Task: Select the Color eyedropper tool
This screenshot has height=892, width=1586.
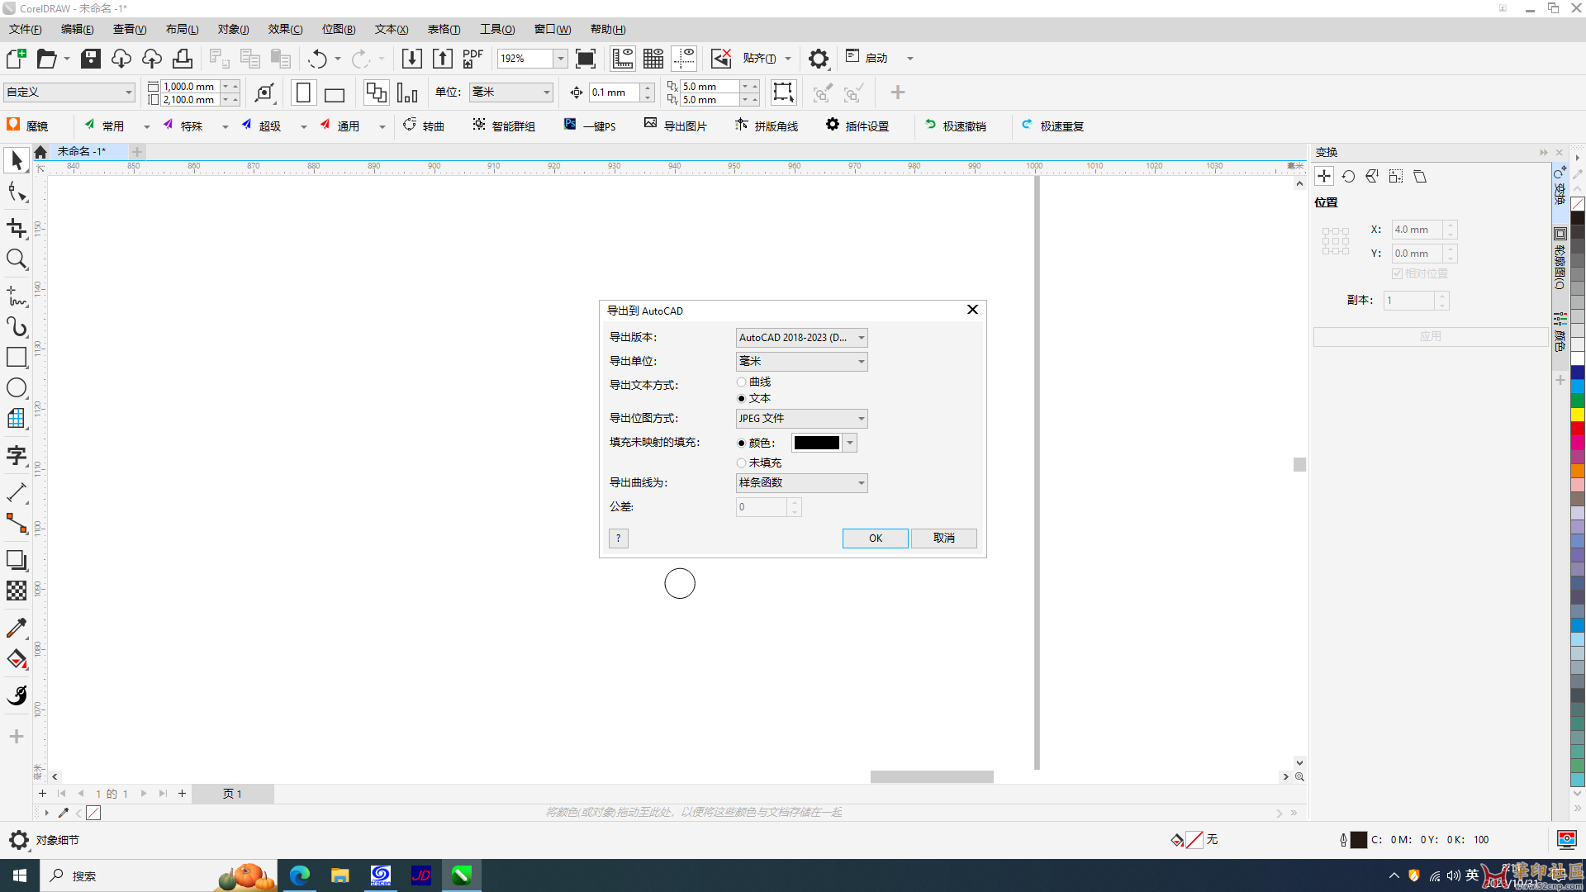Action: click(x=17, y=628)
